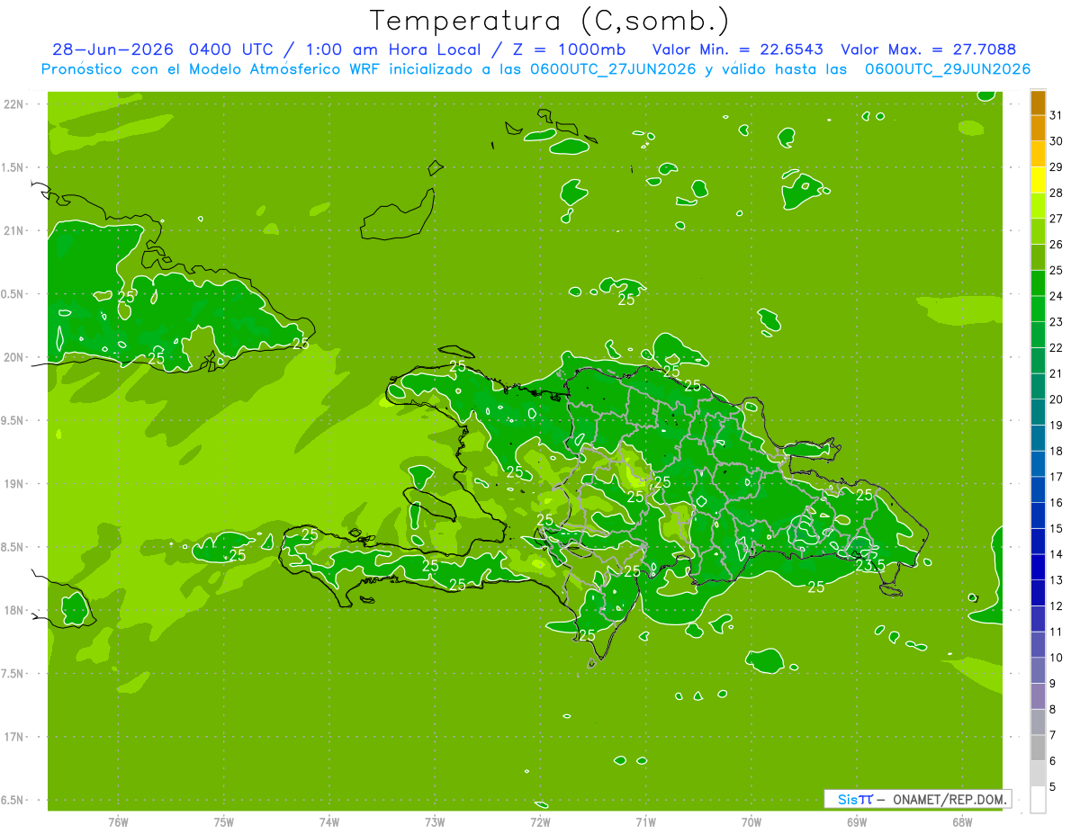Click the legend value '5'
The image size is (1080, 834).
pos(1053,786)
